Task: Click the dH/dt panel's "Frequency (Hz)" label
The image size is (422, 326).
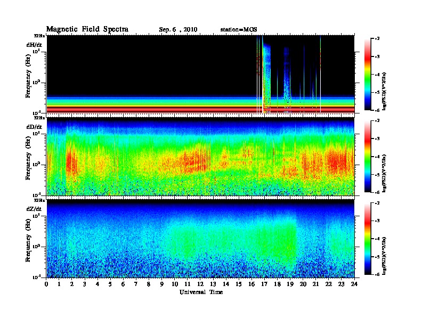Action: 28,76
